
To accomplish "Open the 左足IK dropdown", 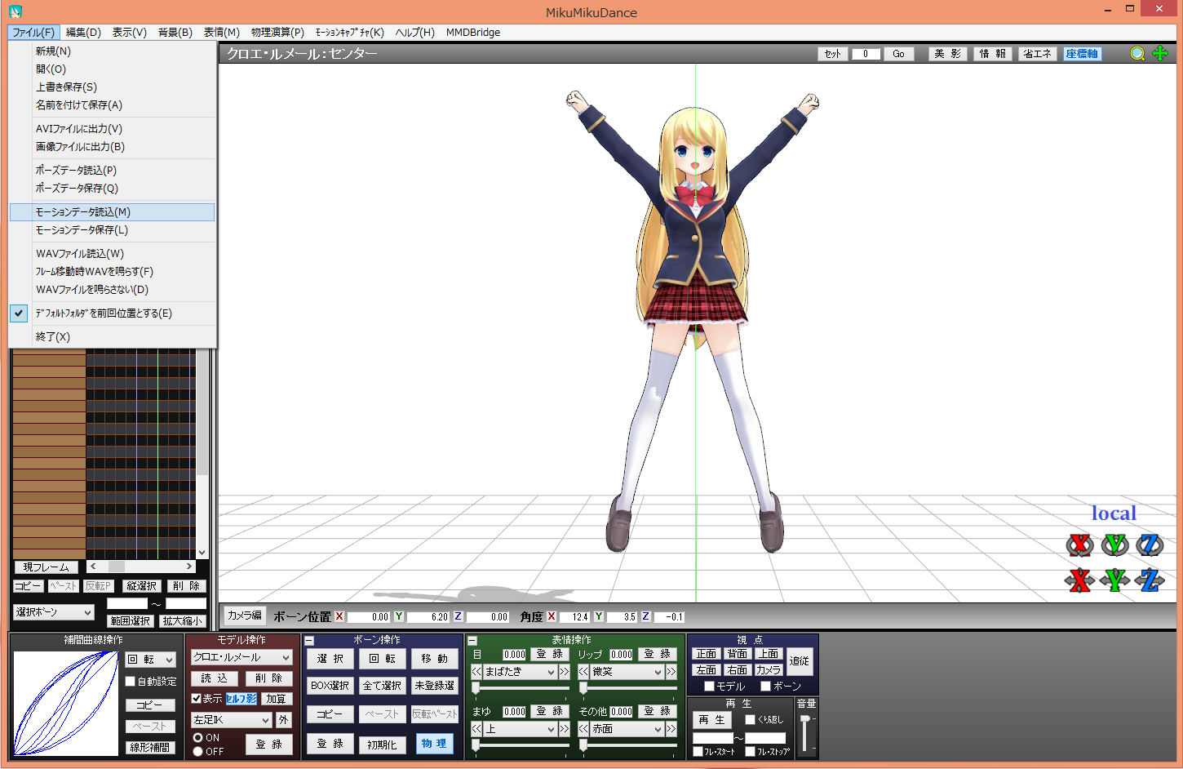I will point(231,720).
